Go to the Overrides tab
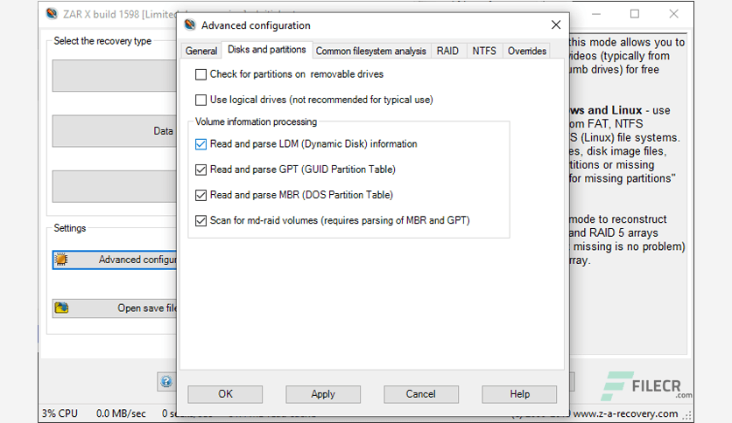 [526, 51]
